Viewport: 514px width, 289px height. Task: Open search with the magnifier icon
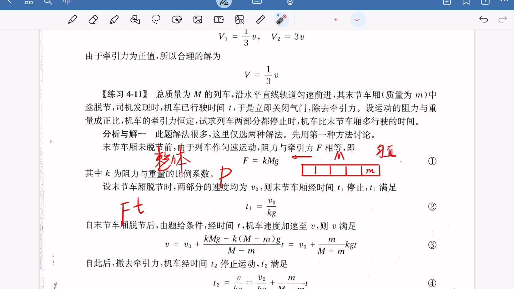(x=48, y=2)
